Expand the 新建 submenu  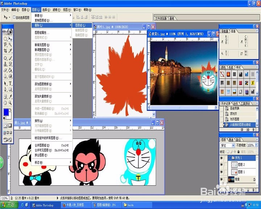tap(52, 16)
